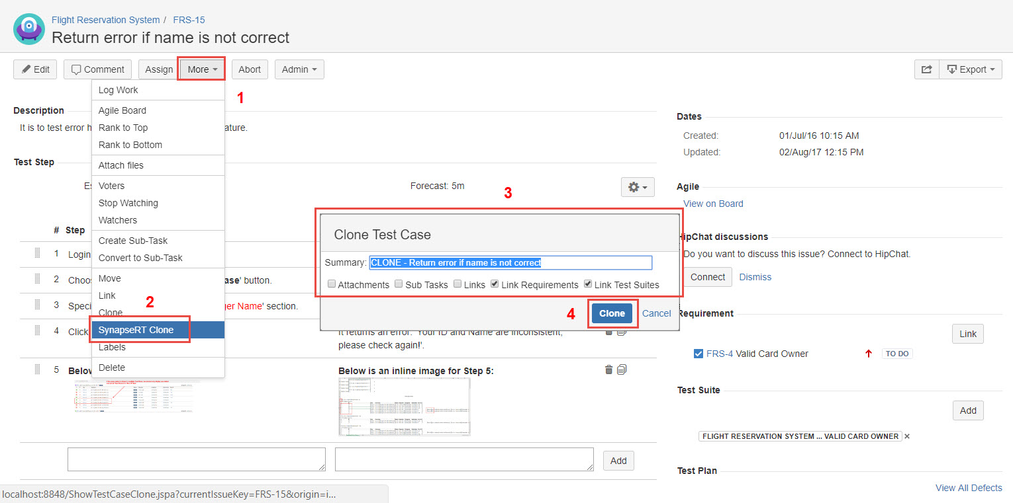
Task: Click the drag handle for step 1
Action: [x=38, y=253]
